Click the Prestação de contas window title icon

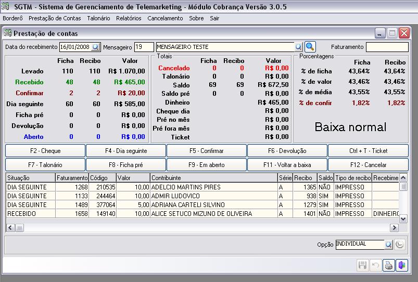click(8, 33)
